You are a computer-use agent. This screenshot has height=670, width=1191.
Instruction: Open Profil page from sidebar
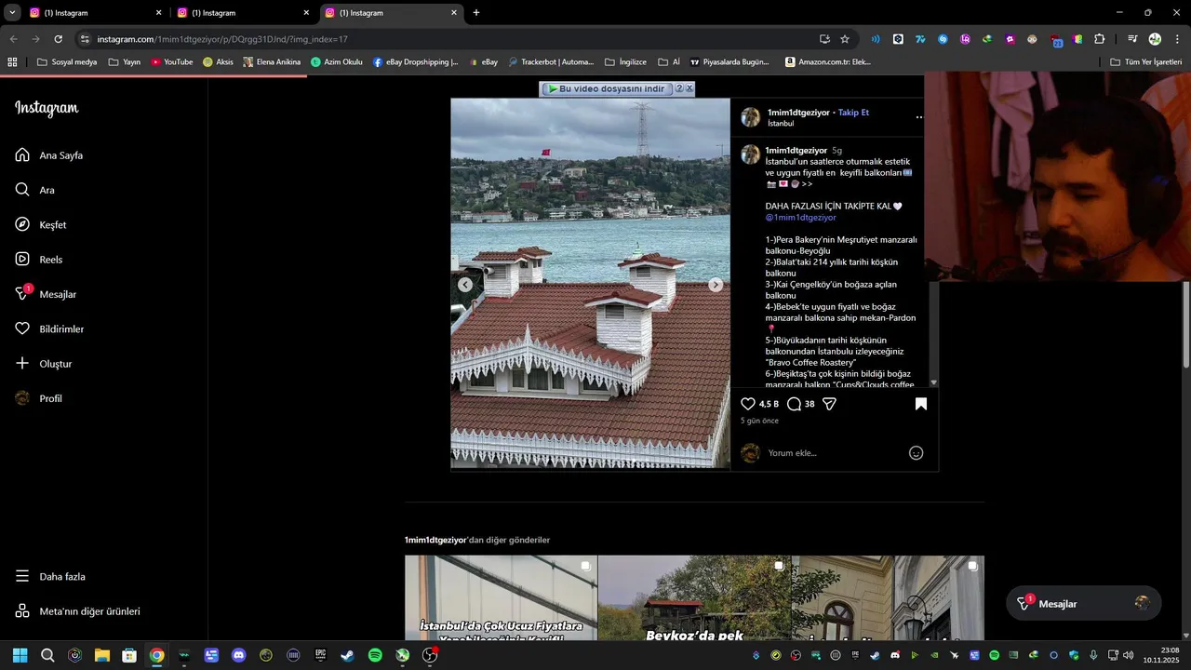[39, 398]
